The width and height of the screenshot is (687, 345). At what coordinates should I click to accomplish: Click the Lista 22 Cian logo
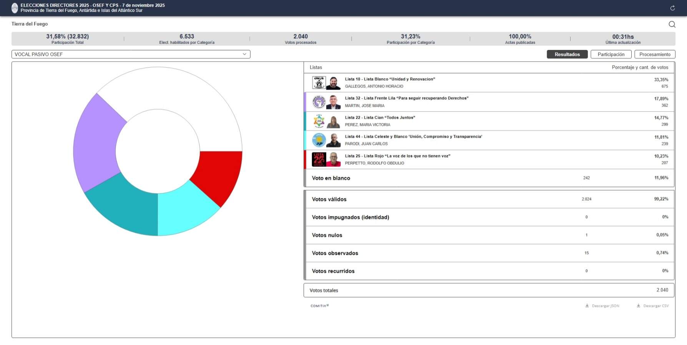[x=319, y=121]
